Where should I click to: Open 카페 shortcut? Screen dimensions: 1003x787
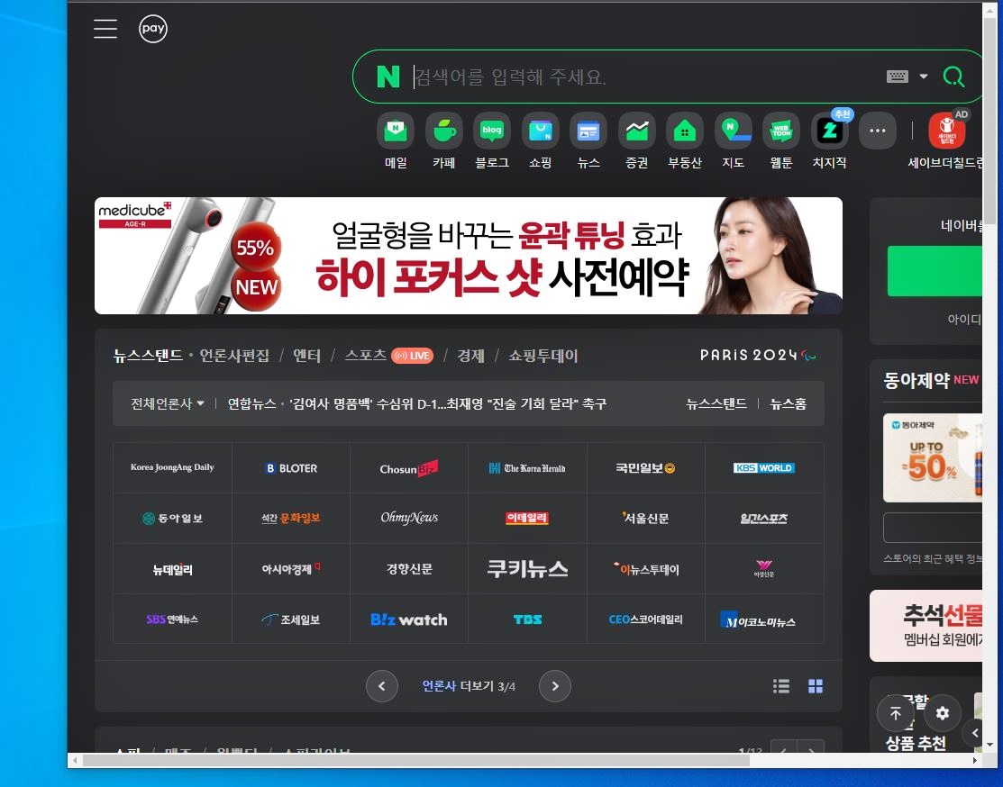pyautogui.click(x=444, y=140)
